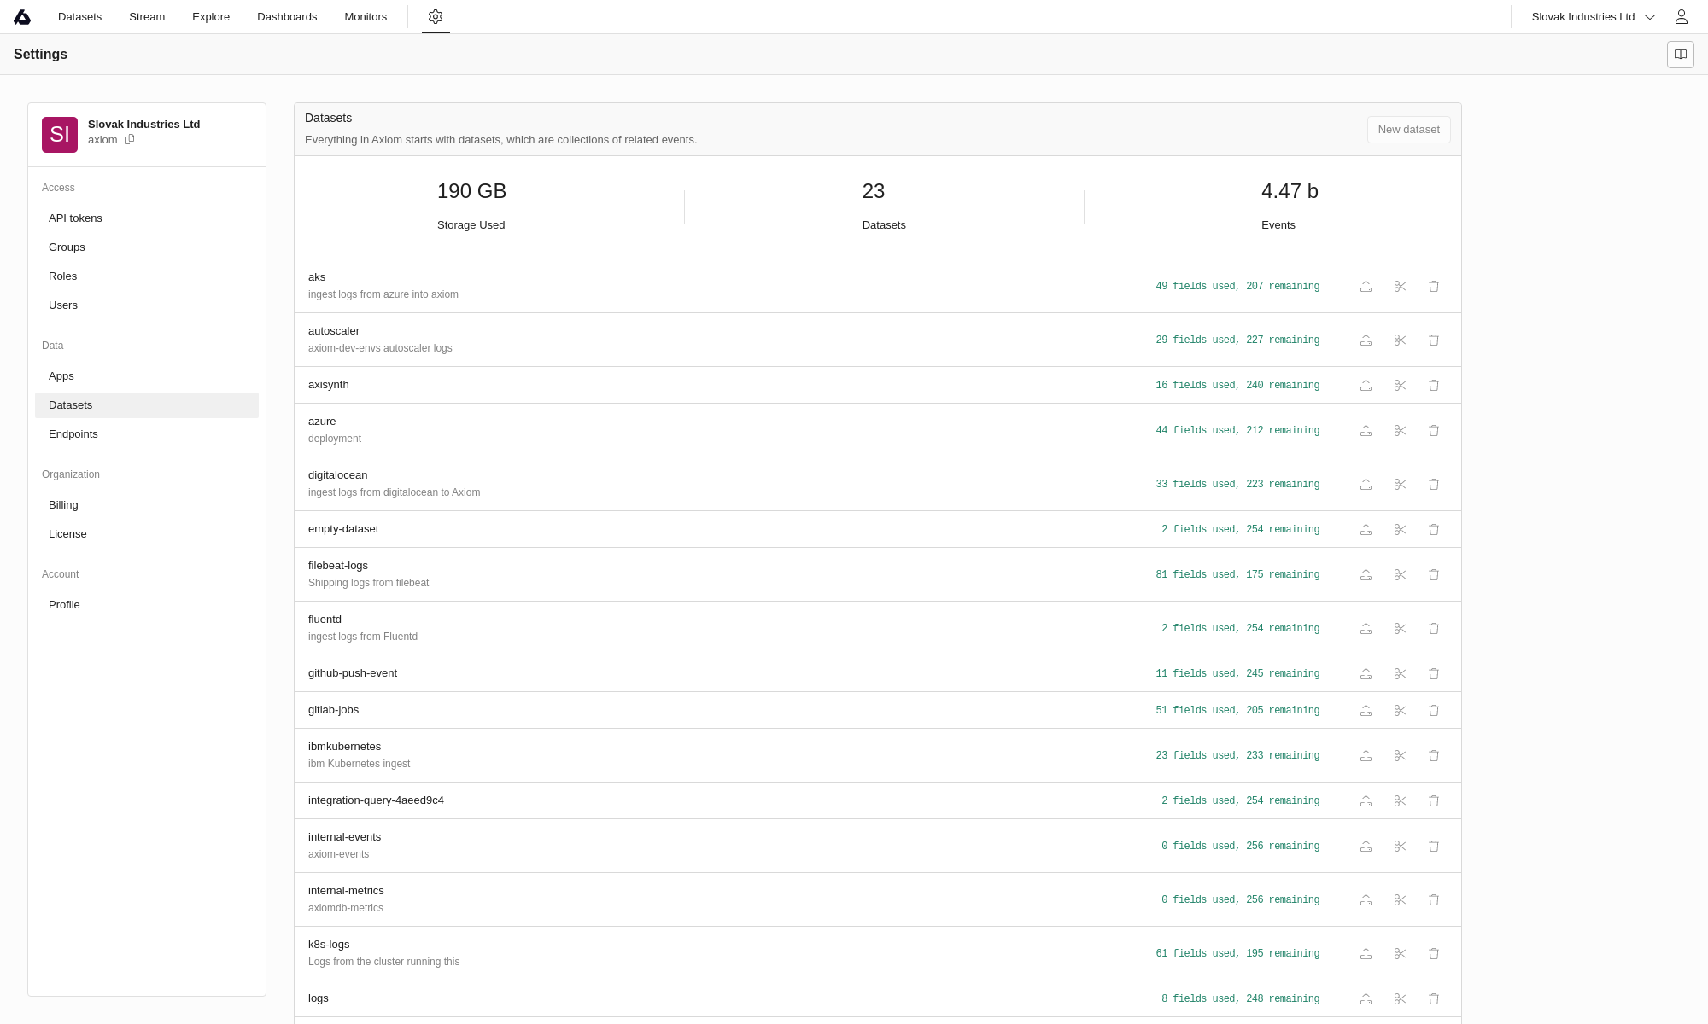Click the New dataset button
This screenshot has height=1024, width=1708.
[x=1408, y=130]
